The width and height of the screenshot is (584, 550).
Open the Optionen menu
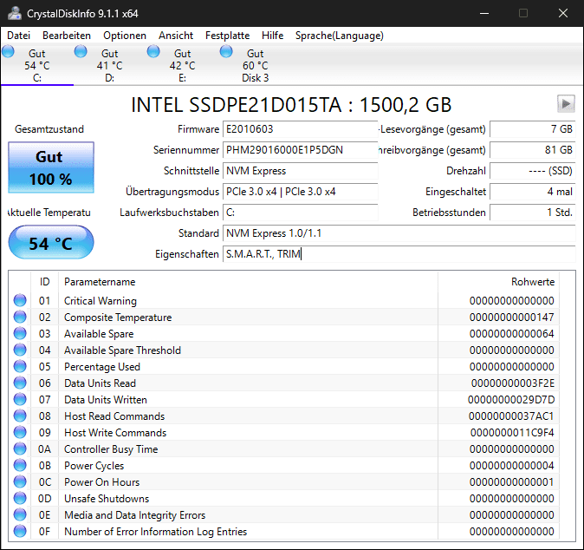pos(125,36)
